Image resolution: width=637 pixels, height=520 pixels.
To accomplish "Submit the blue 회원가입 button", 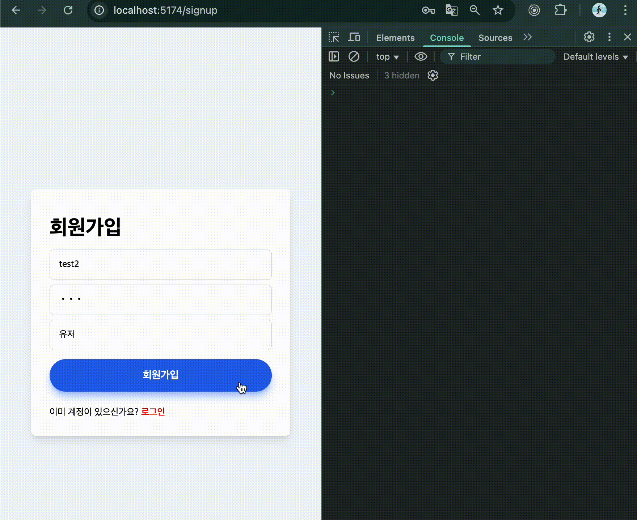I will [x=161, y=375].
